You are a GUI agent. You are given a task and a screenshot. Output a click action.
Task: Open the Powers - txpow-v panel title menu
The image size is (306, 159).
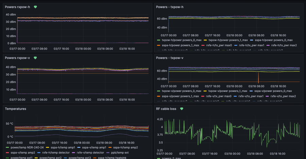170,58
